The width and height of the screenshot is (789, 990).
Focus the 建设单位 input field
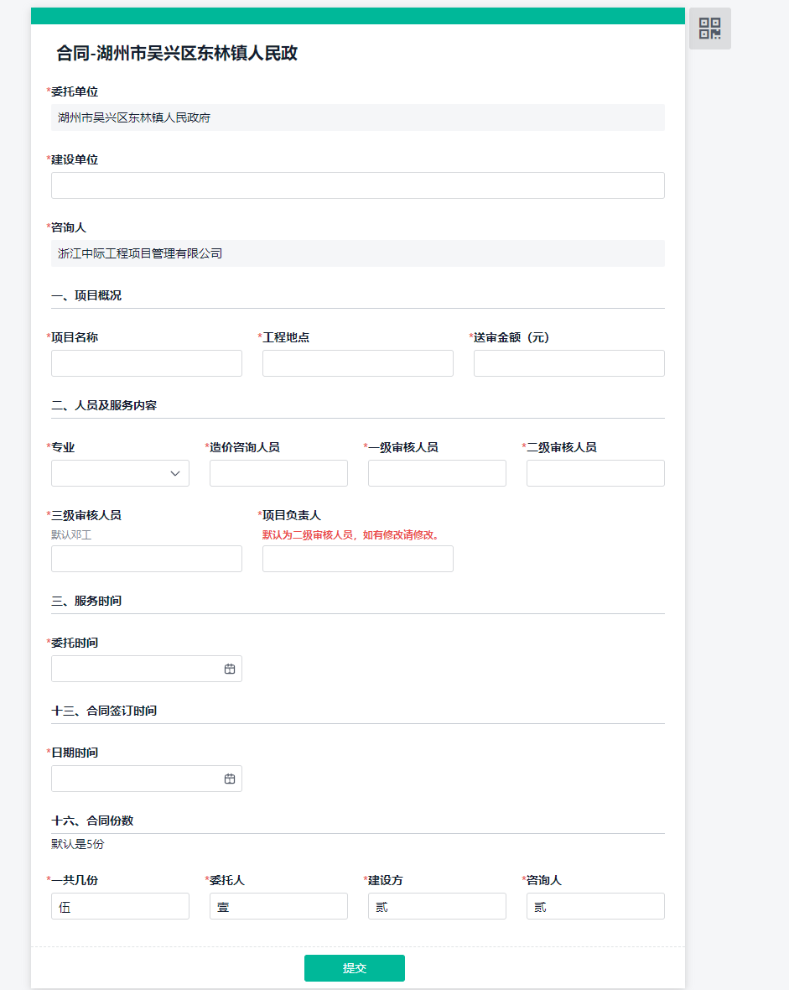[357, 185]
